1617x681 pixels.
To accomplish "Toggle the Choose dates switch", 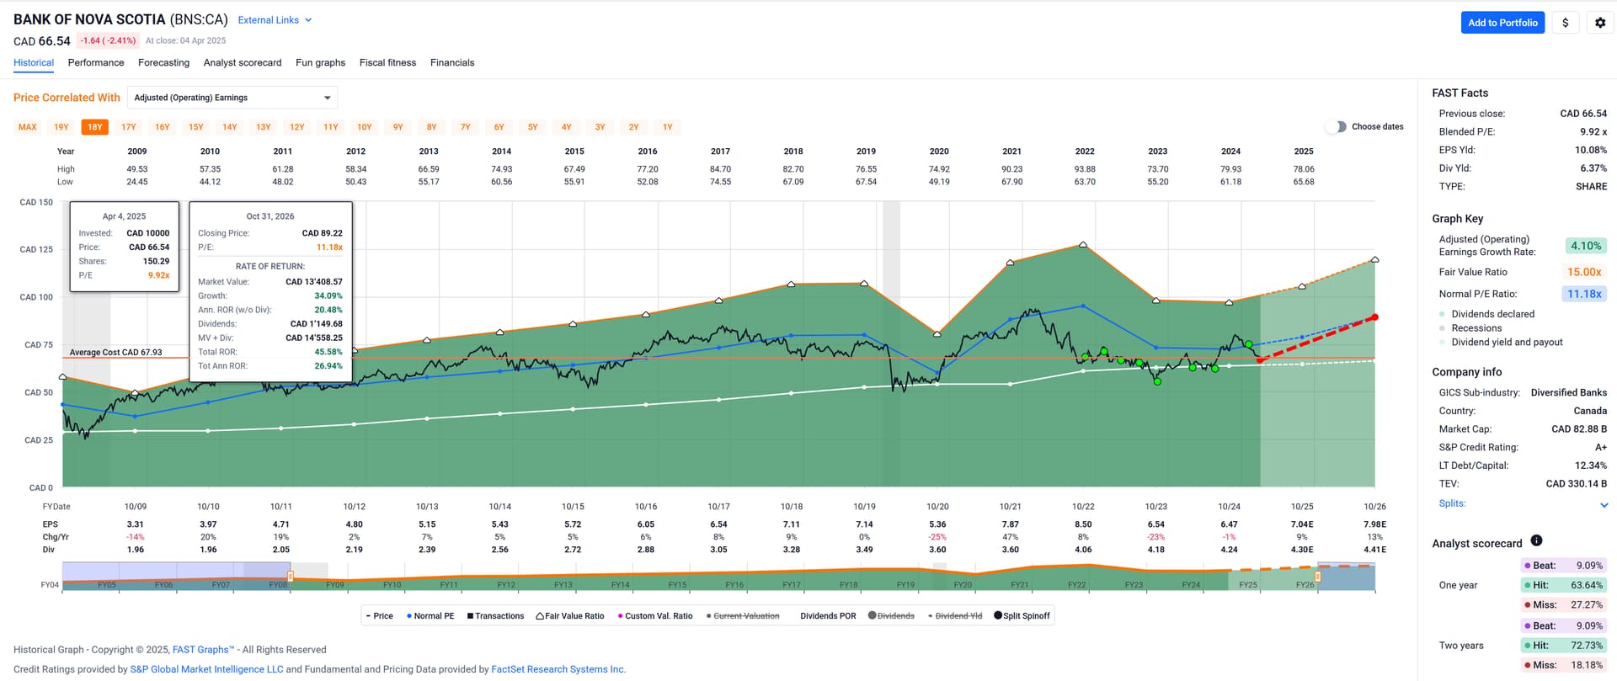I will (1336, 127).
